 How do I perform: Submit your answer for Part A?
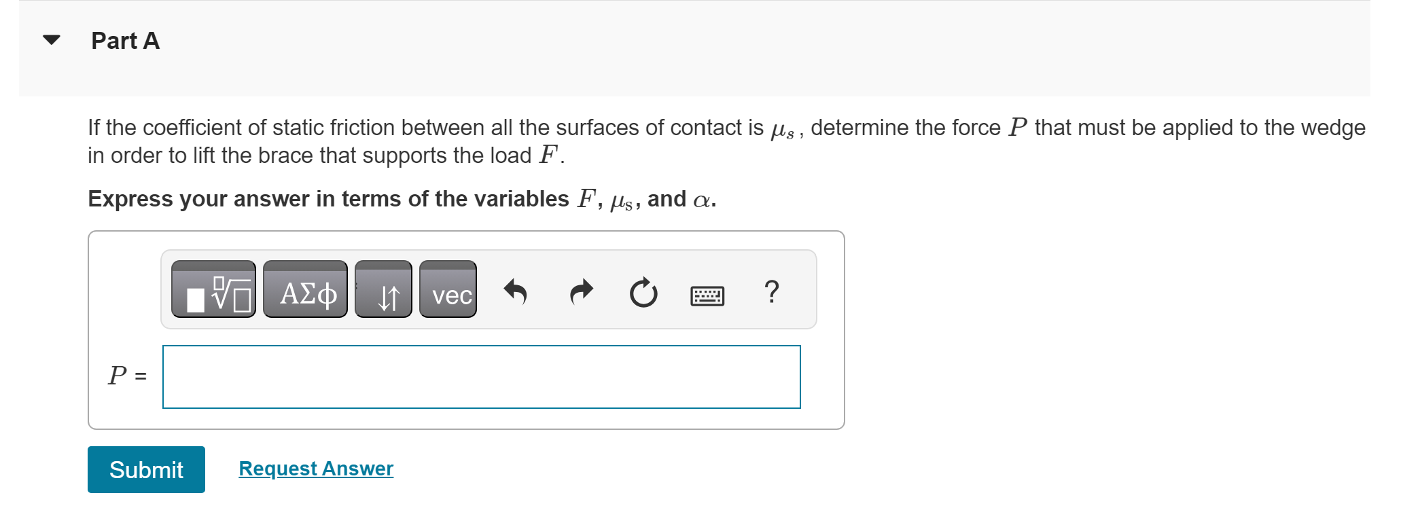[145, 469]
